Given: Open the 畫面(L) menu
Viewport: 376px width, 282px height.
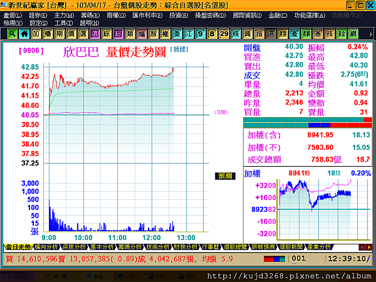Looking at the screenshot, I should pos(13,16).
